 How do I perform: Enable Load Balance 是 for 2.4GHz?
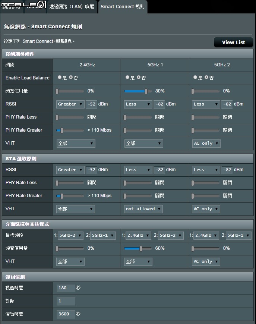click(x=60, y=77)
